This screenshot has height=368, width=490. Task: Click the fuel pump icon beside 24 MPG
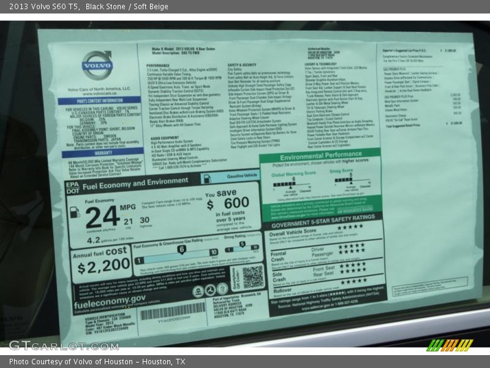(x=75, y=212)
